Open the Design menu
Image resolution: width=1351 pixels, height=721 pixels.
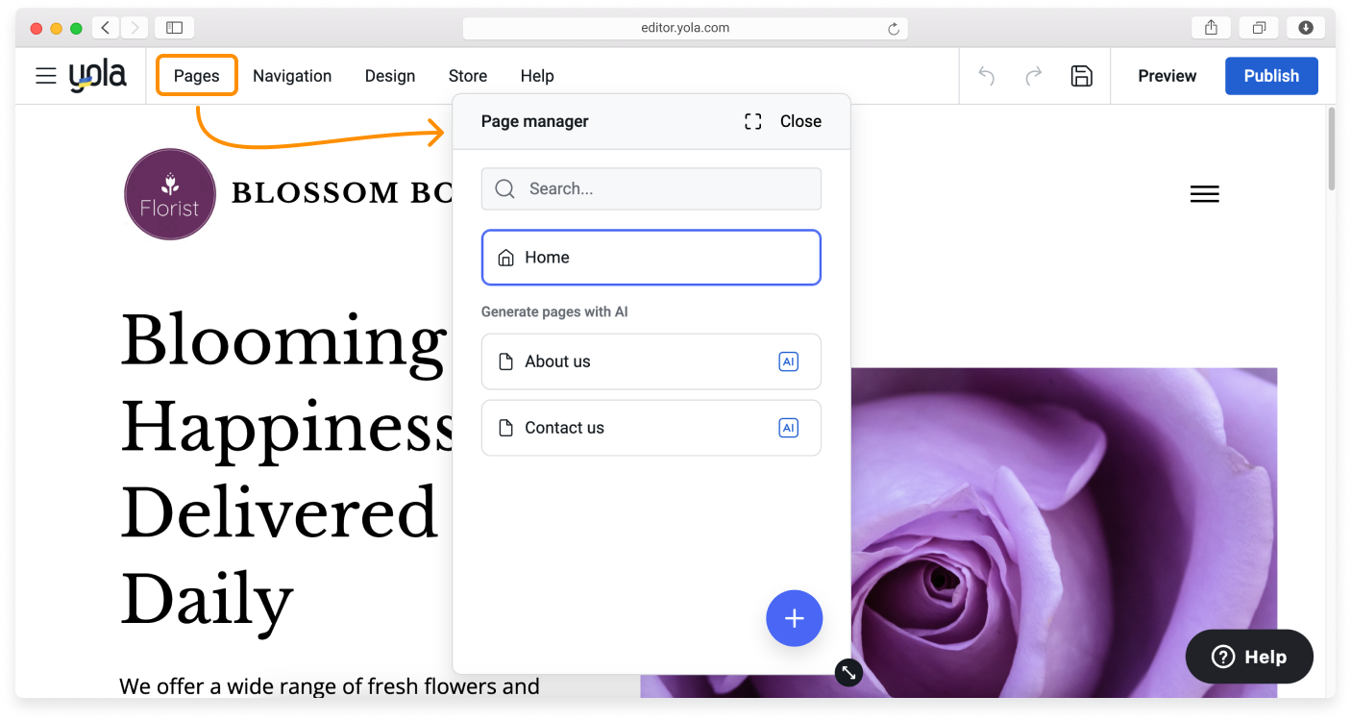click(x=390, y=76)
